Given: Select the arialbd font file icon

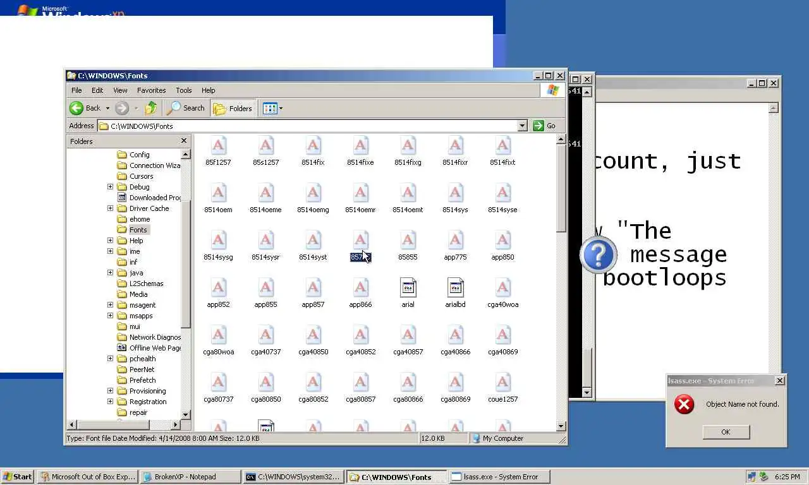Looking at the screenshot, I should tap(455, 293).
